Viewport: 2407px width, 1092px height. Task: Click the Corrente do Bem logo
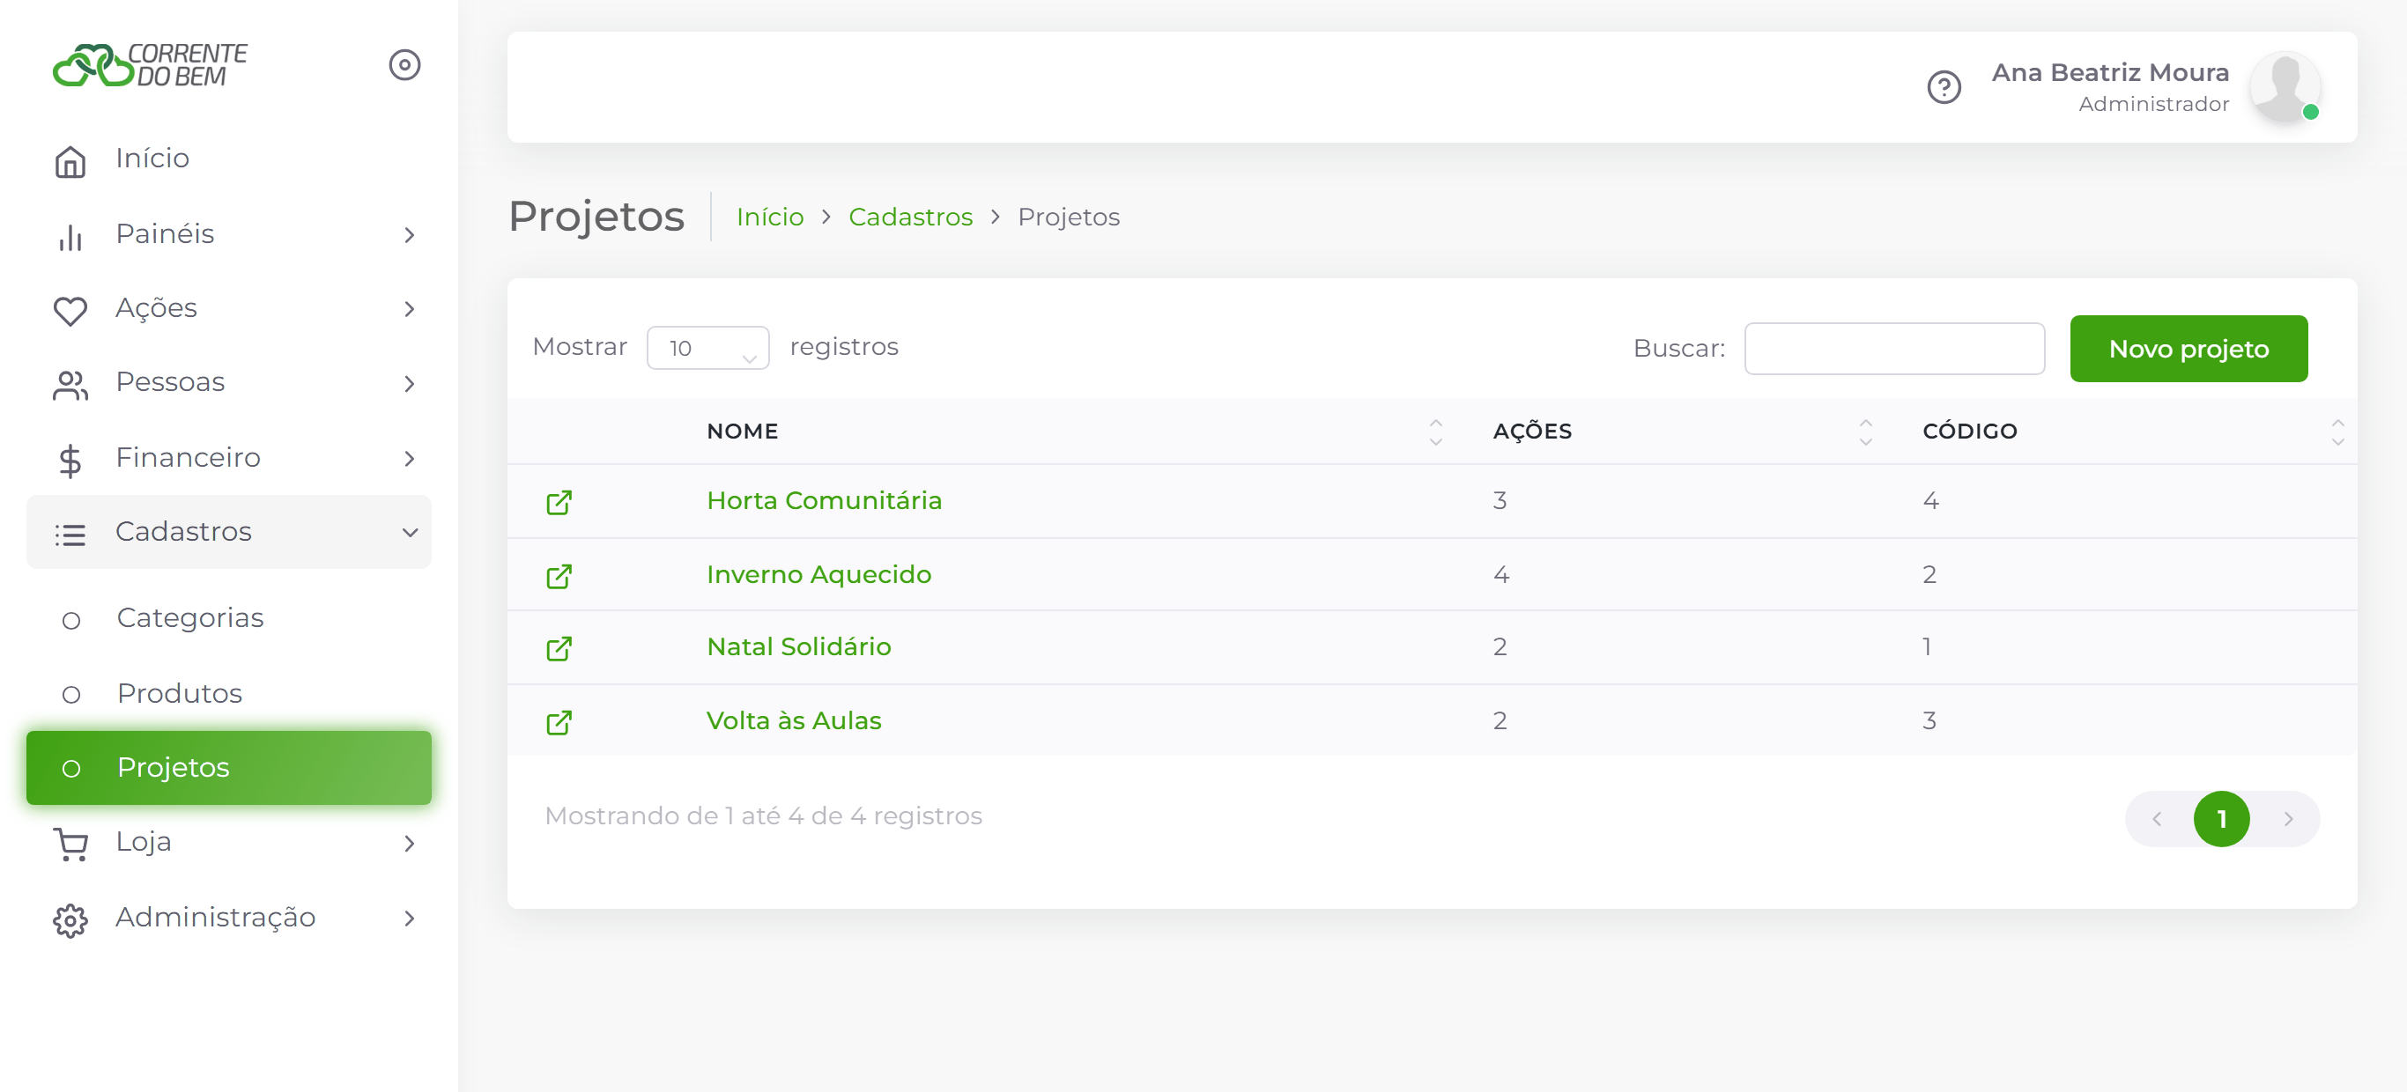pyautogui.click(x=150, y=65)
